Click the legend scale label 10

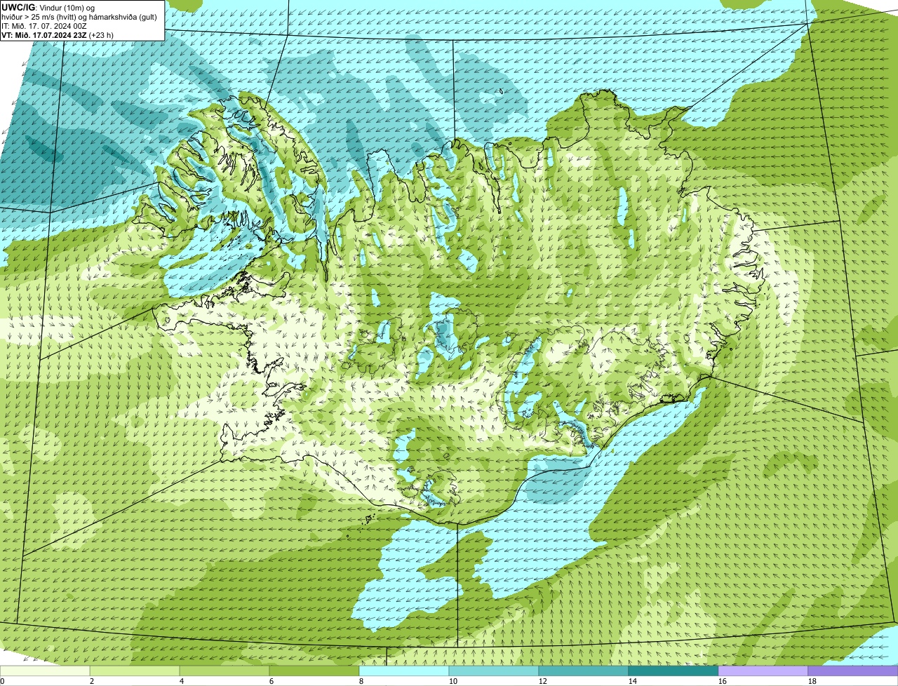pyautogui.click(x=453, y=681)
